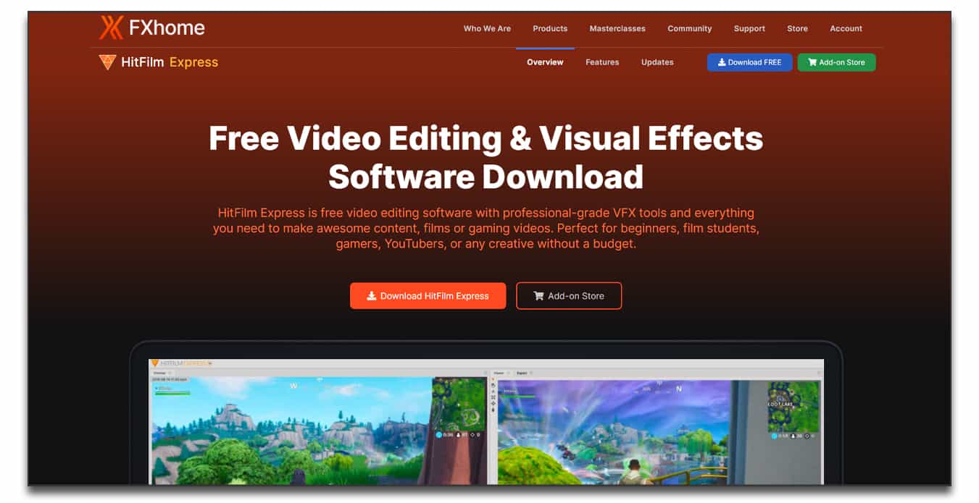This screenshot has height=503, width=979.
Task: Visit the Store from the top navigation
Action: (797, 29)
